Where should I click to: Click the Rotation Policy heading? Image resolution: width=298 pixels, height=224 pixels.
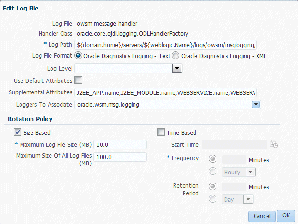point(30,119)
